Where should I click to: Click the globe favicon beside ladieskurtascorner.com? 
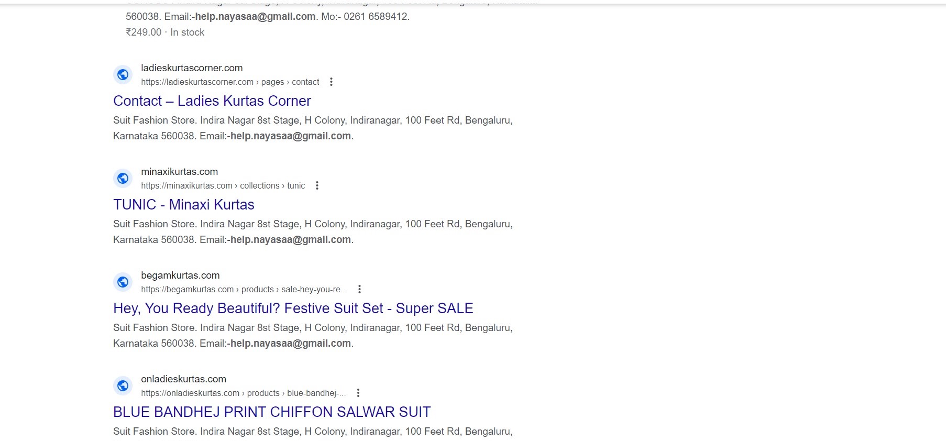123,75
